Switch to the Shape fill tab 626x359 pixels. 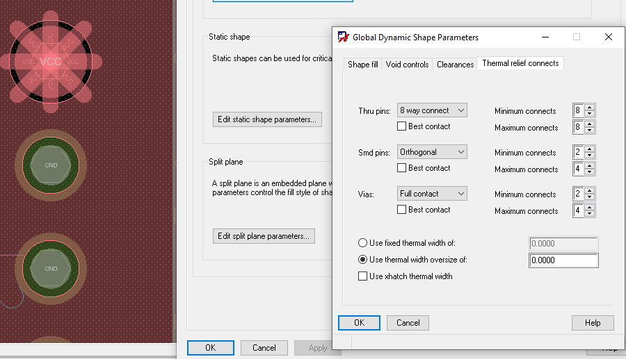362,64
